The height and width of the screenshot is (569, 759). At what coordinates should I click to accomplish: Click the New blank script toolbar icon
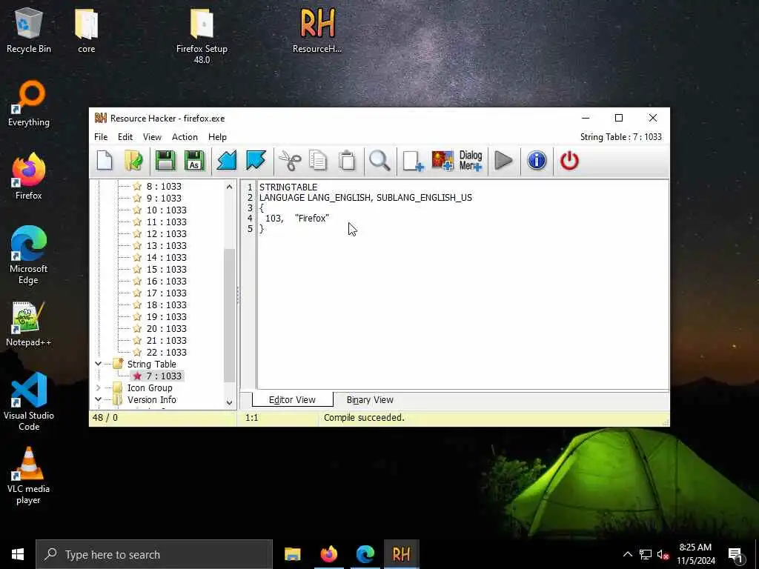click(x=105, y=161)
